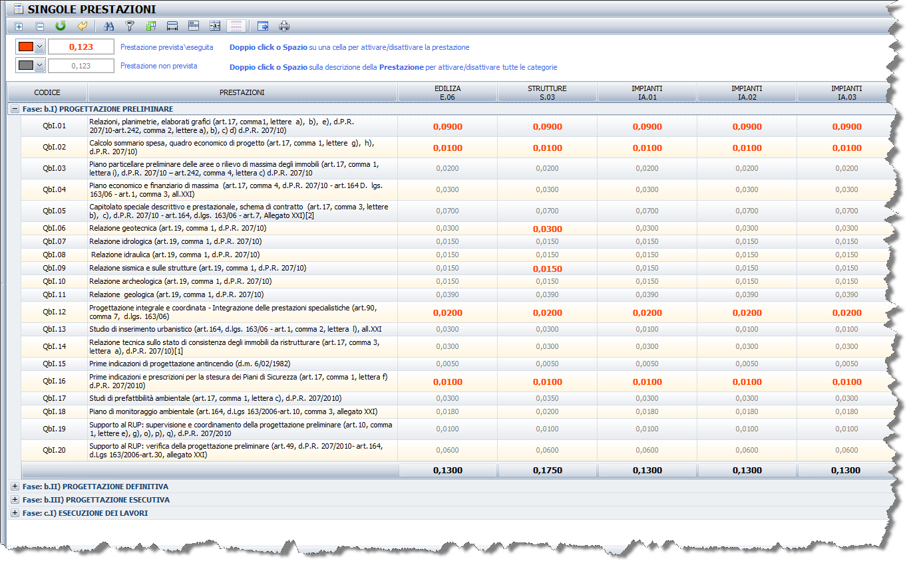Click the IMPIANTI IA.01 column header
The width and height of the screenshot is (907, 561).
647,92
